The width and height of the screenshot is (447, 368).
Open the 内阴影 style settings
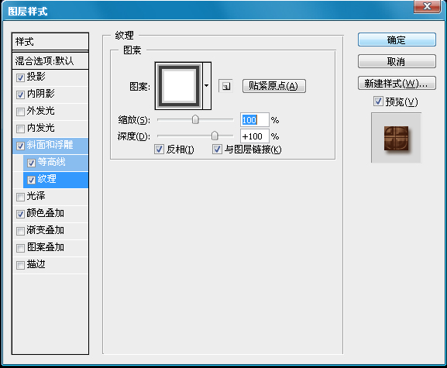pos(40,94)
